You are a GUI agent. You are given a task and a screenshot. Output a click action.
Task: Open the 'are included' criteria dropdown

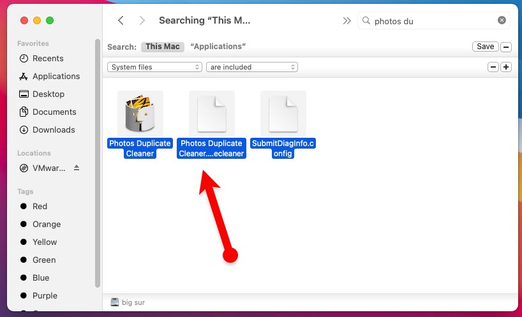tap(251, 67)
